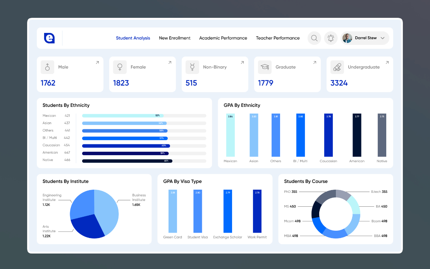
Task: Click the MS 450 course label
Action: (290, 207)
